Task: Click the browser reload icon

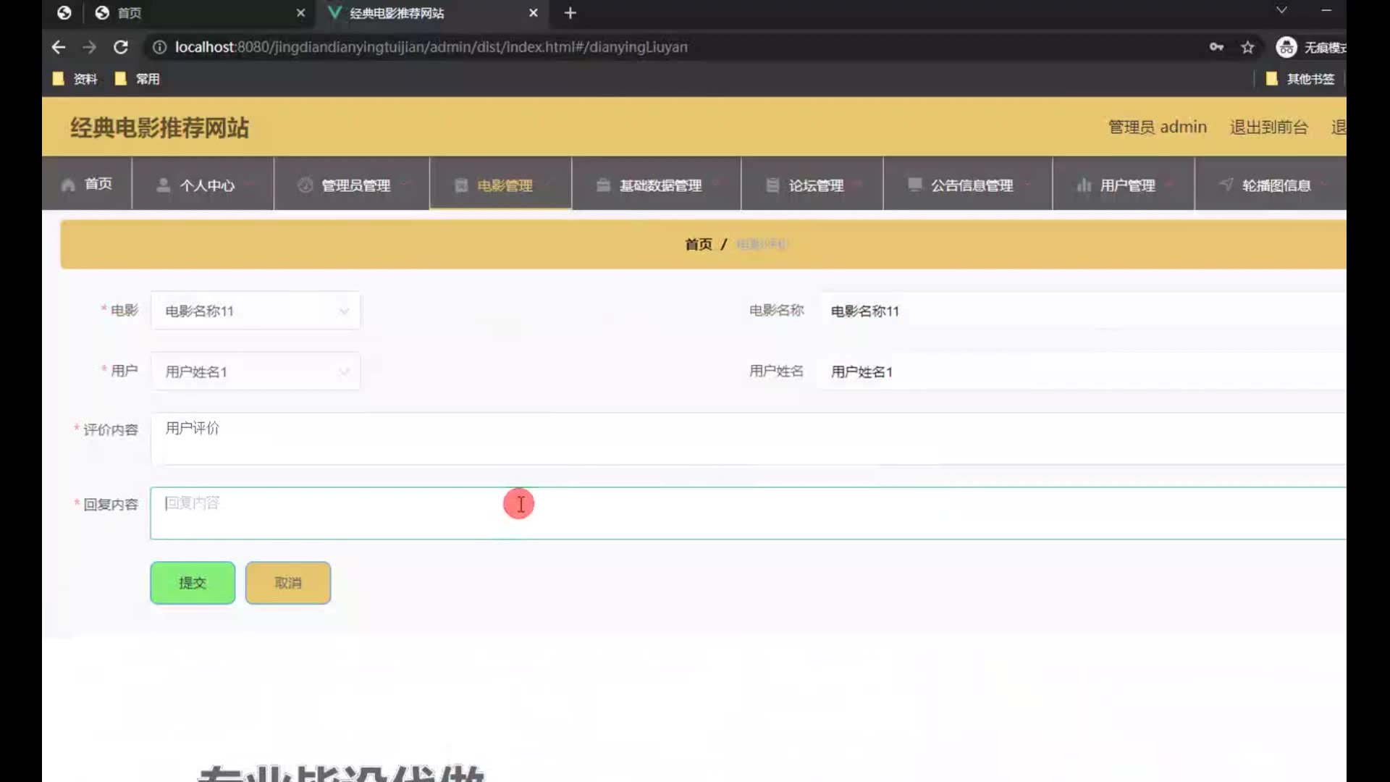Action: coord(121,47)
